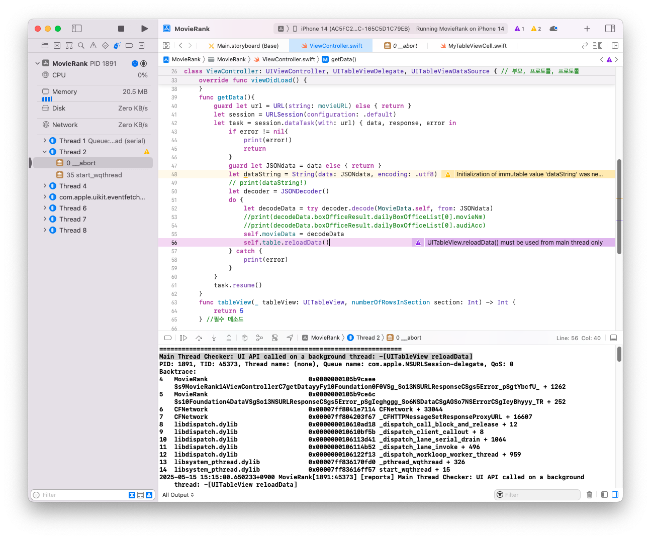Toggle the refresh code review arrows
Image resolution: width=651 pixels, height=539 pixels.
(585, 45)
